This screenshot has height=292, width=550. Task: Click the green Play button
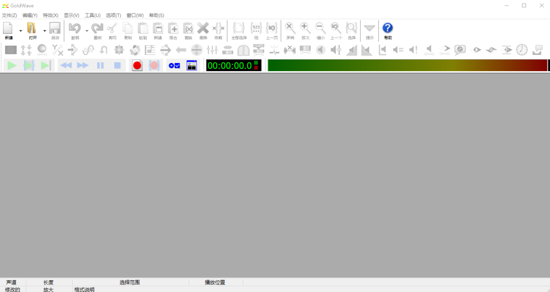12,65
